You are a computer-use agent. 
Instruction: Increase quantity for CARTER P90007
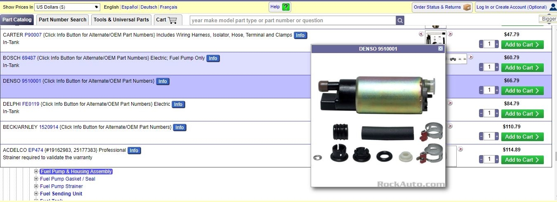(497, 44)
